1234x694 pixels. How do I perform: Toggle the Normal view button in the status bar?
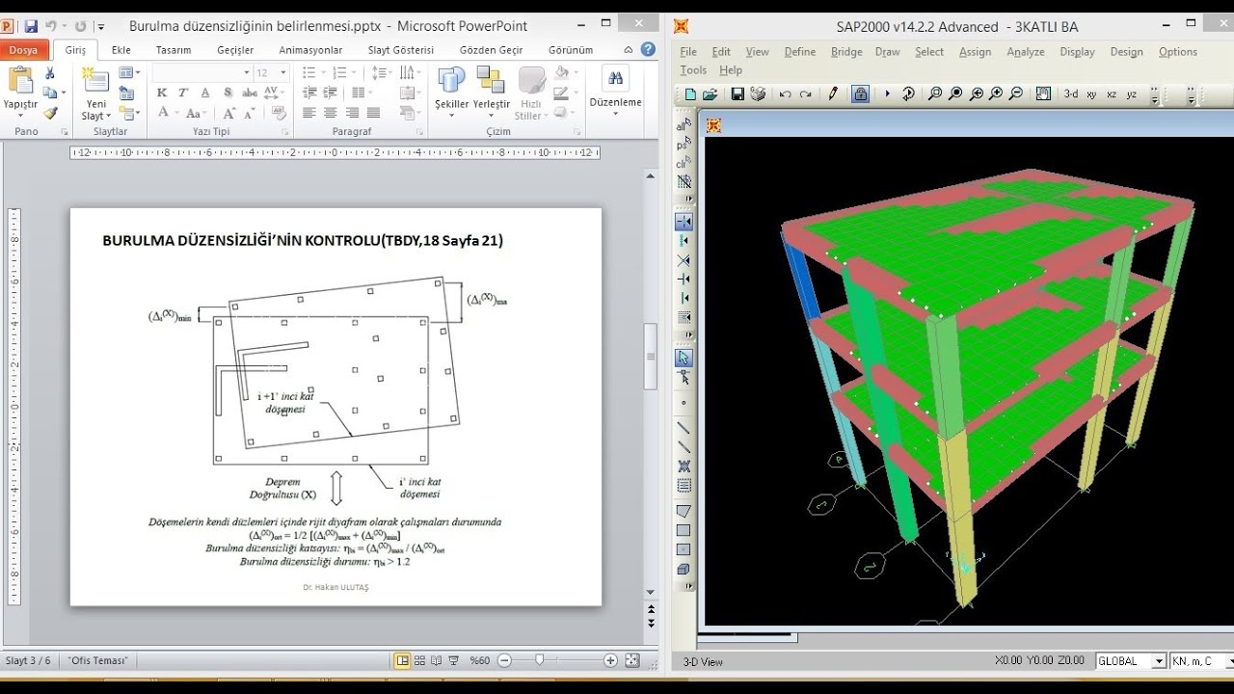[403, 660]
